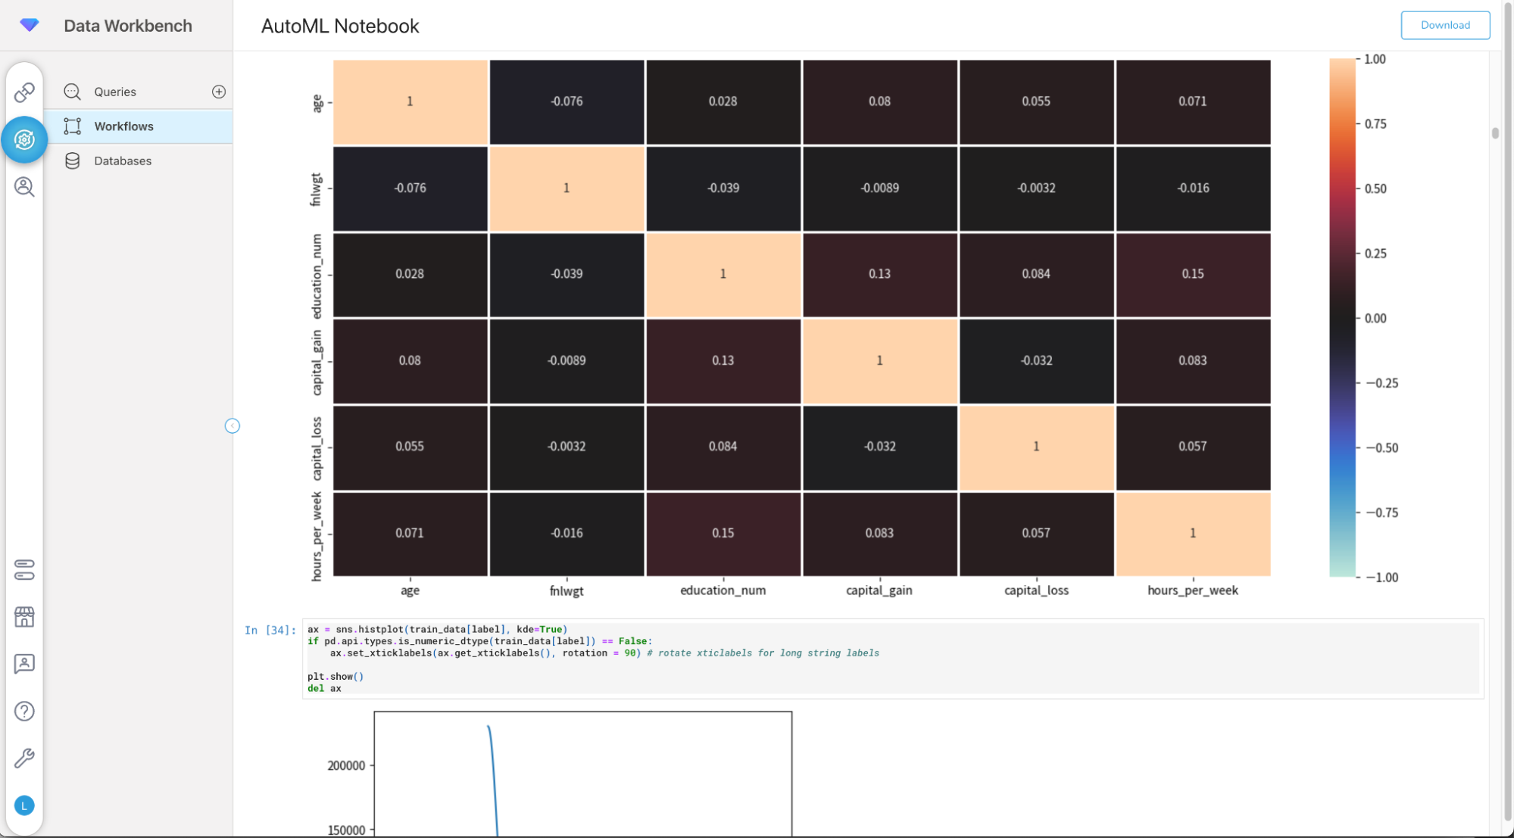Add a new query with plus icon

click(219, 92)
